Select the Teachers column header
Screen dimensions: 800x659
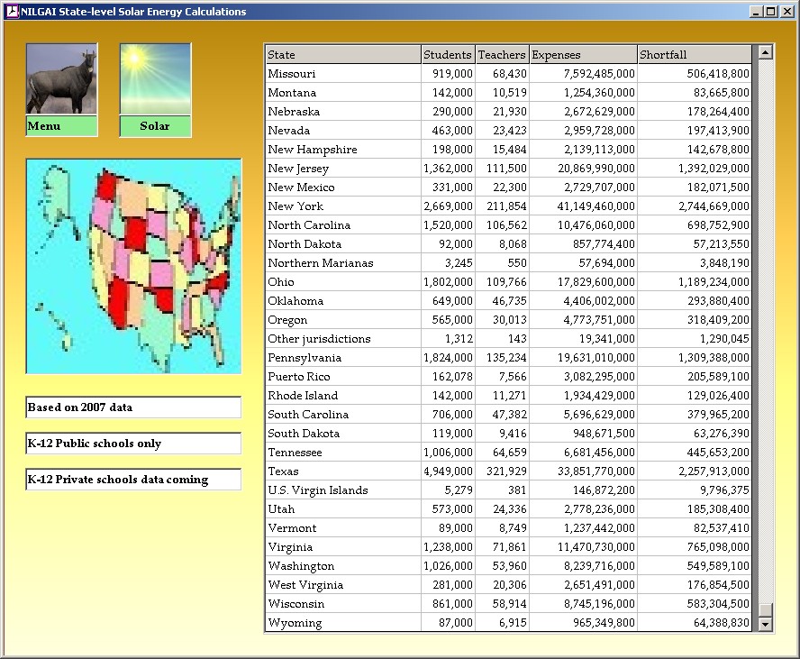pyautogui.click(x=502, y=55)
